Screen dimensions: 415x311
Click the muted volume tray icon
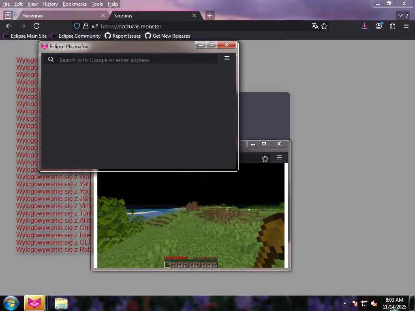click(x=374, y=303)
